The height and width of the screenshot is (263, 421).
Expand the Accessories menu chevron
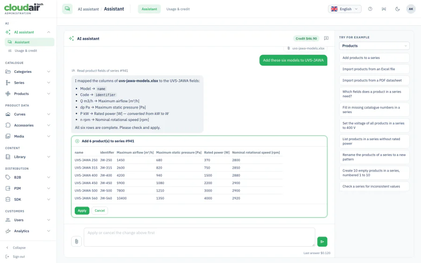(49, 125)
